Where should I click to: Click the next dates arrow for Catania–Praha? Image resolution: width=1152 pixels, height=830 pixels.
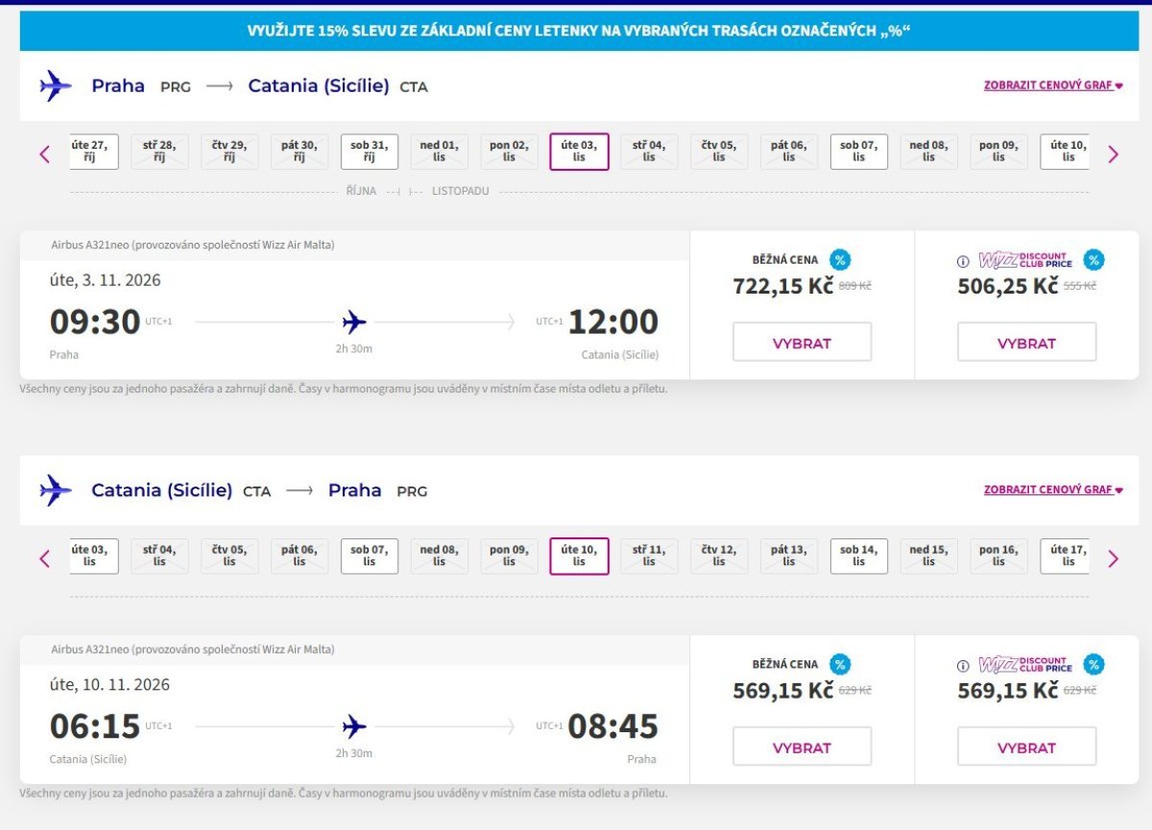coord(1113,558)
